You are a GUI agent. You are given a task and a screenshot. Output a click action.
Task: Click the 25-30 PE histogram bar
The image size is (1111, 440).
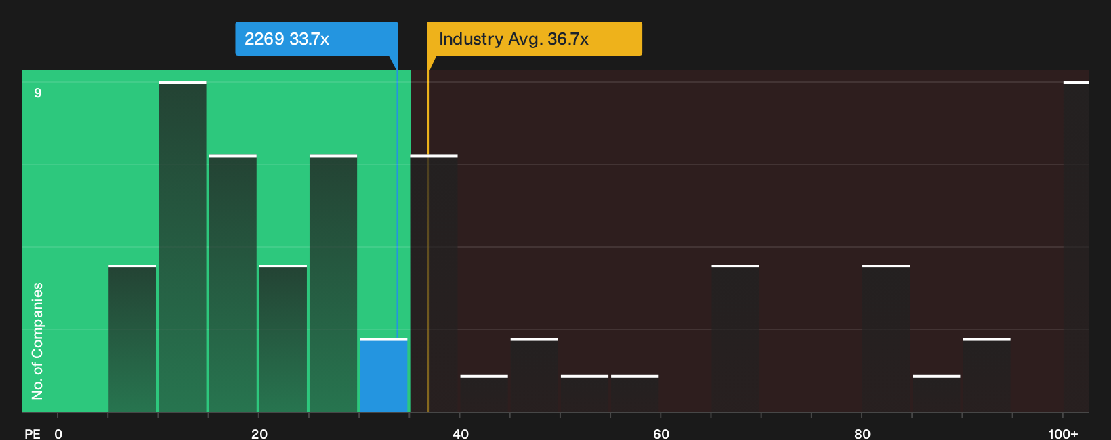(333, 283)
